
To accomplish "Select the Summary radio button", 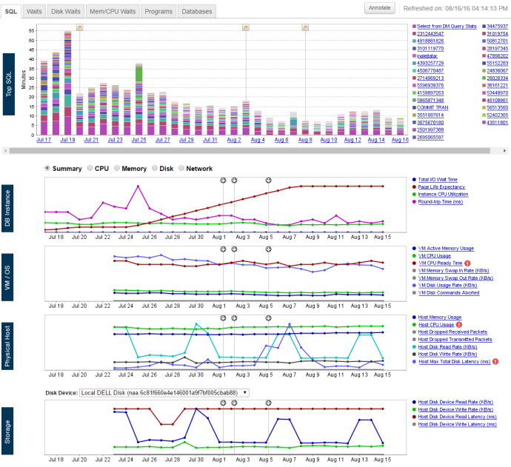I will [x=48, y=168].
